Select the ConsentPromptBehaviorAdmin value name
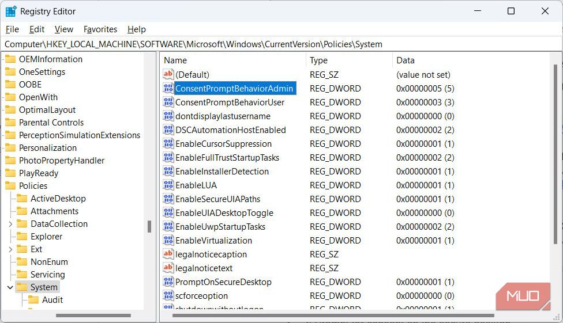Viewport: 563px width, 323px height. pos(234,88)
